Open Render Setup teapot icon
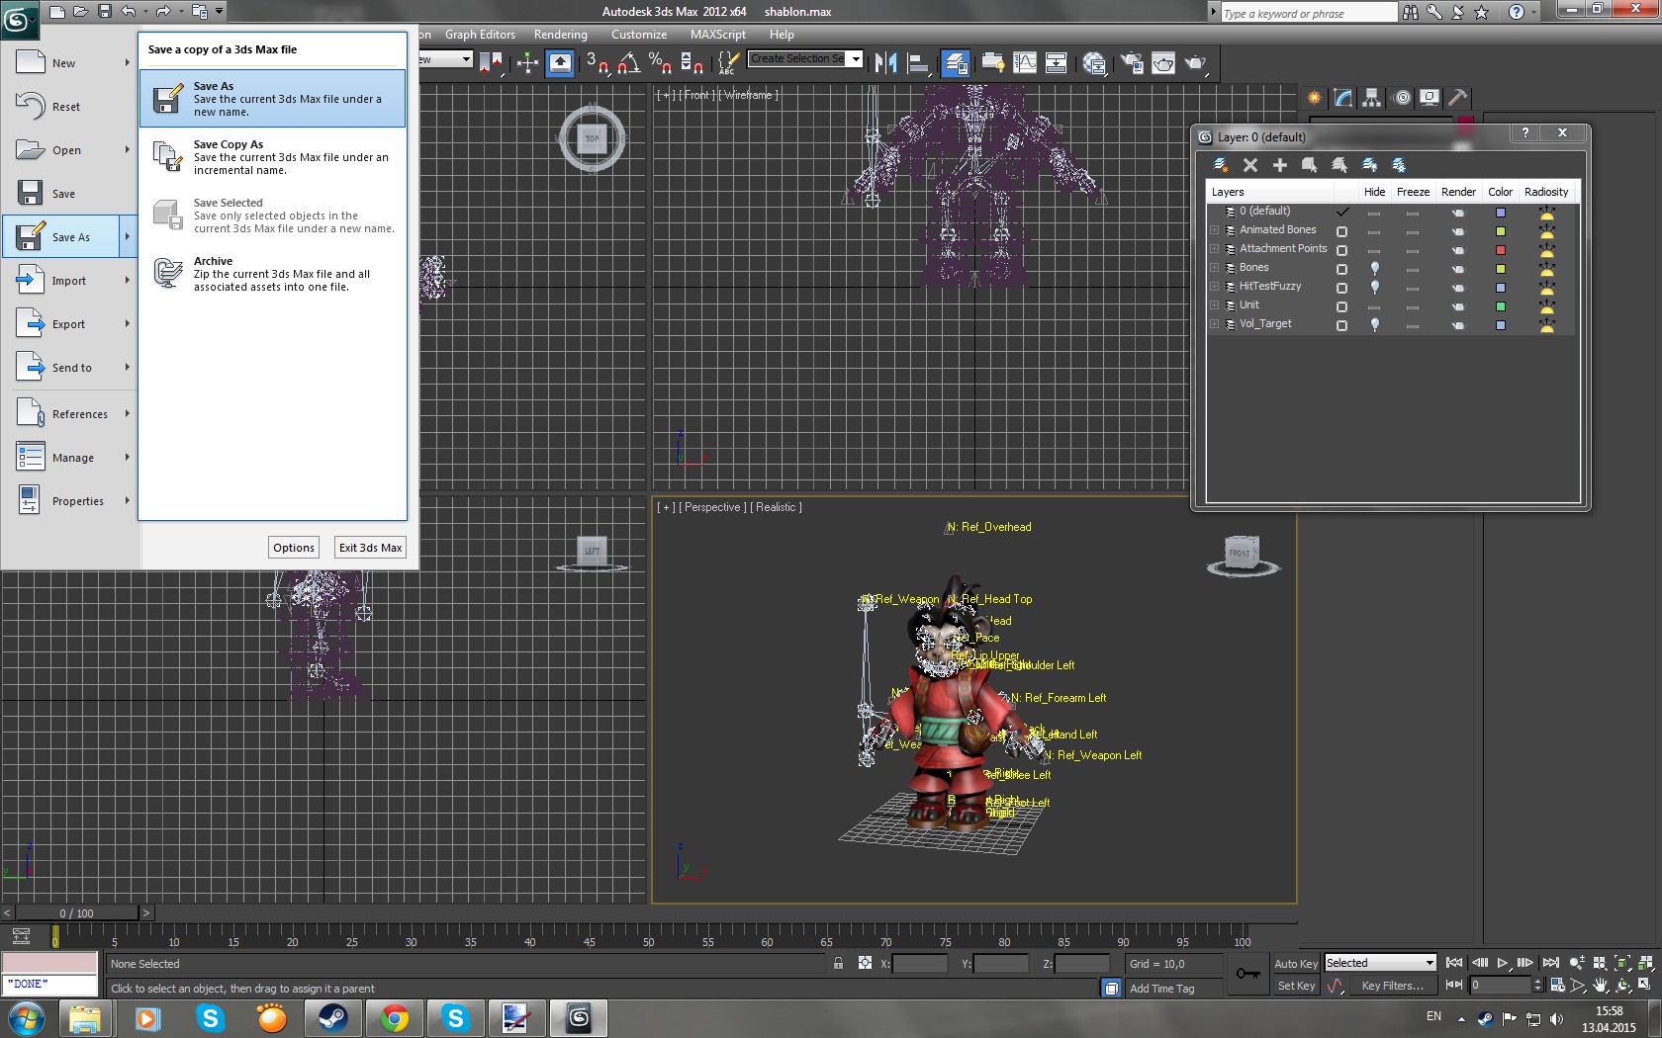This screenshot has height=1038, width=1662. pos(1132,63)
